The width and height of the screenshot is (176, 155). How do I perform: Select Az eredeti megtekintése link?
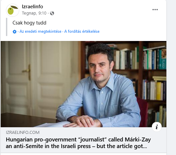(x=40, y=31)
